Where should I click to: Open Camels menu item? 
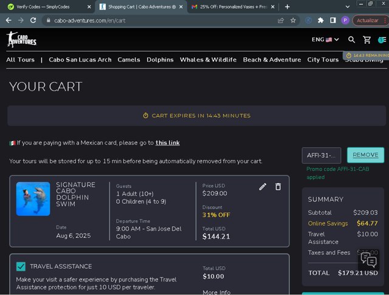pyautogui.click(x=129, y=60)
